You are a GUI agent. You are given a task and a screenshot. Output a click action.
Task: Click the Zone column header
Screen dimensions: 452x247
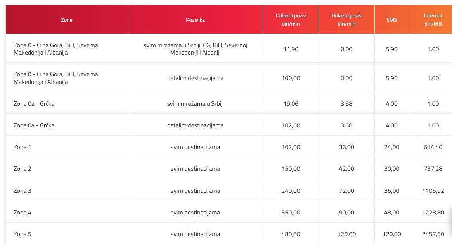(x=67, y=20)
